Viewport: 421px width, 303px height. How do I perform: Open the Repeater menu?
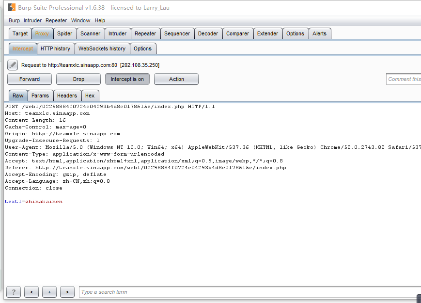56,20
